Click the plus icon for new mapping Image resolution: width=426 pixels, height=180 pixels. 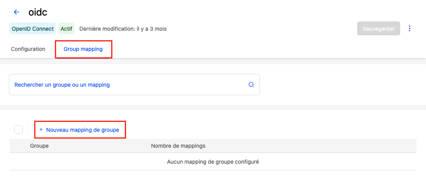click(41, 130)
